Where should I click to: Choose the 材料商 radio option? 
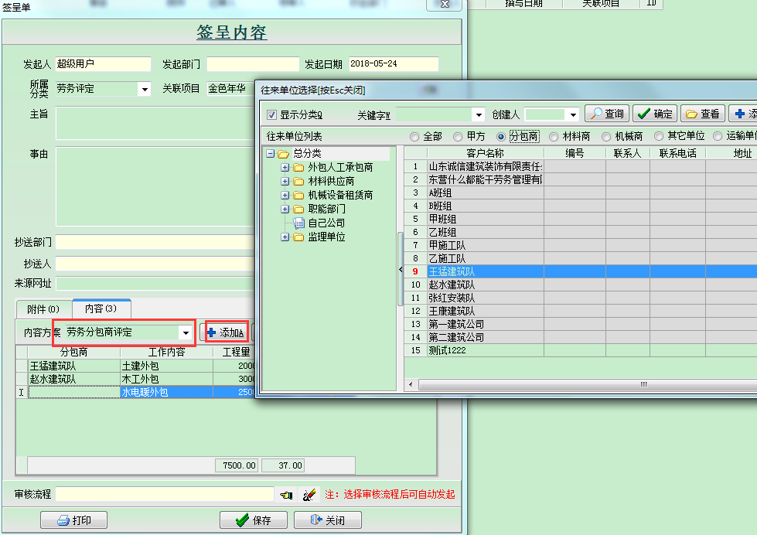tap(554, 136)
